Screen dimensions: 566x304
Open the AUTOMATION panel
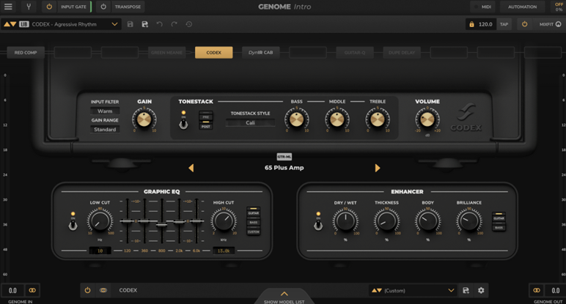(x=522, y=7)
